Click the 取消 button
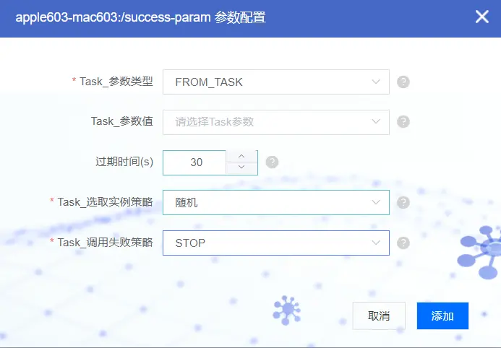This screenshot has width=501, height=348. (379, 316)
